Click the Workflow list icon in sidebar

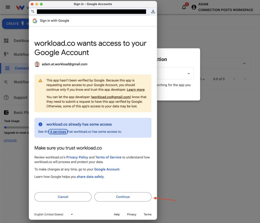pyautogui.click(x=6, y=82)
